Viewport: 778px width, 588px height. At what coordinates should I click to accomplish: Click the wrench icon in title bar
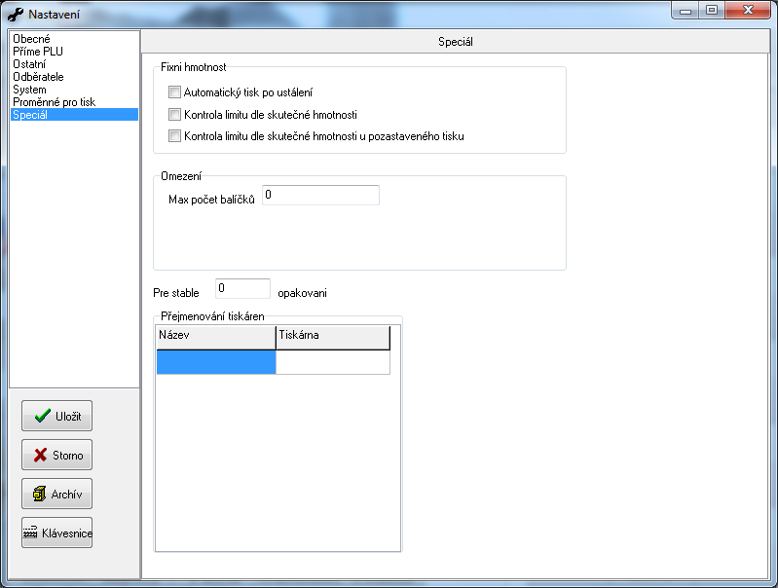pyautogui.click(x=16, y=15)
